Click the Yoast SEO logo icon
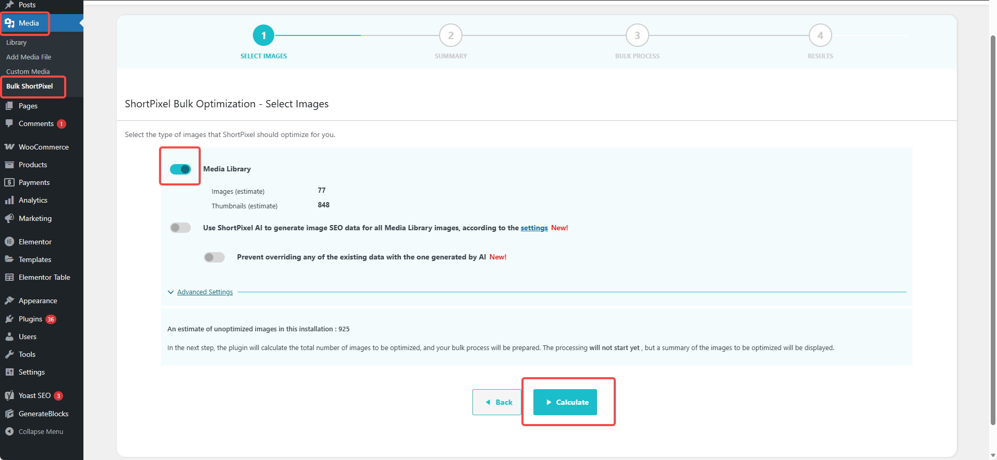Image resolution: width=997 pixels, height=460 pixels. [x=9, y=395]
